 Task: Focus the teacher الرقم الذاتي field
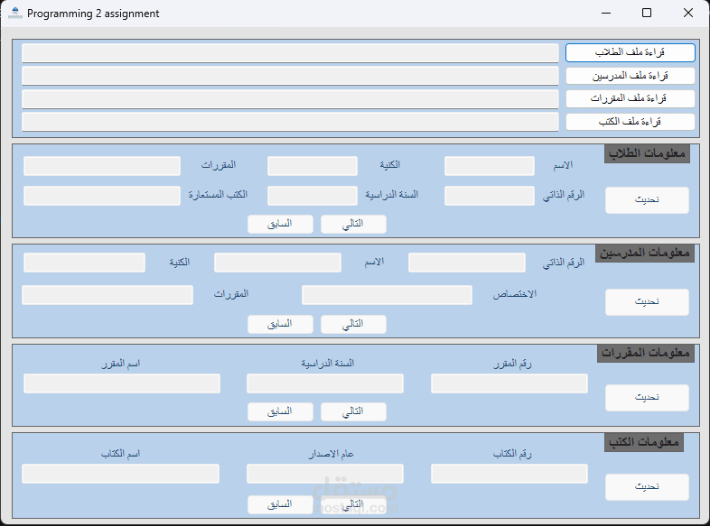(x=467, y=263)
